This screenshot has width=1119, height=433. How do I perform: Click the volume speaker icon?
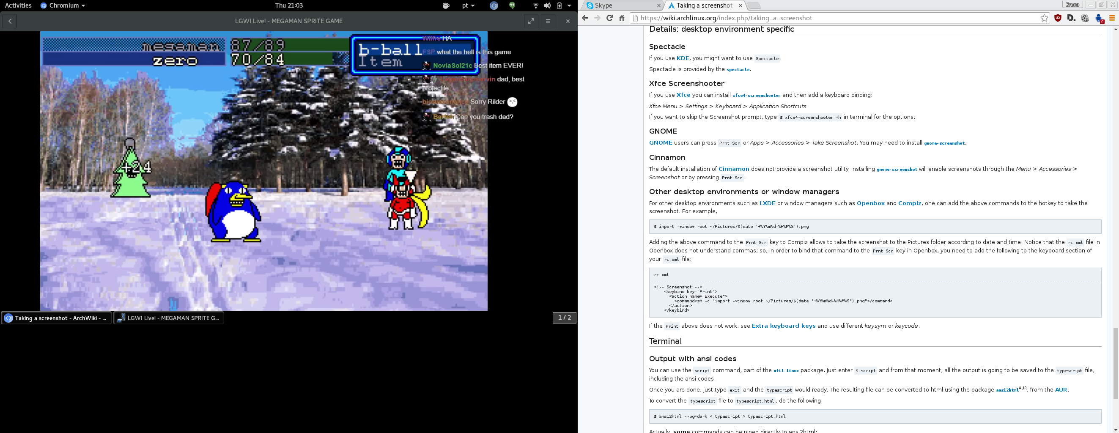pos(547,5)
